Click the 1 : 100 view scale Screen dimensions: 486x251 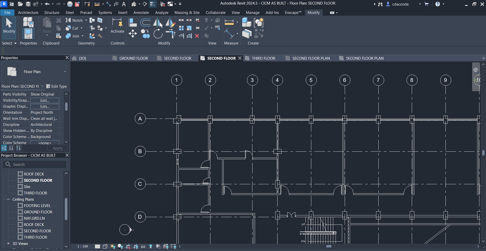(83, 246)
